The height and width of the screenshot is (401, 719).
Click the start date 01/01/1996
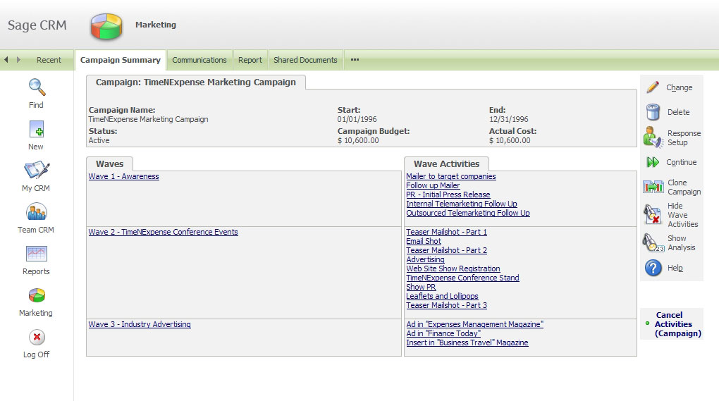(x=357, y=119)
